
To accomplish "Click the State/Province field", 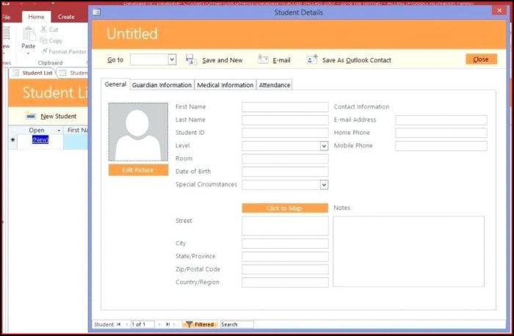I will (285, 257).
